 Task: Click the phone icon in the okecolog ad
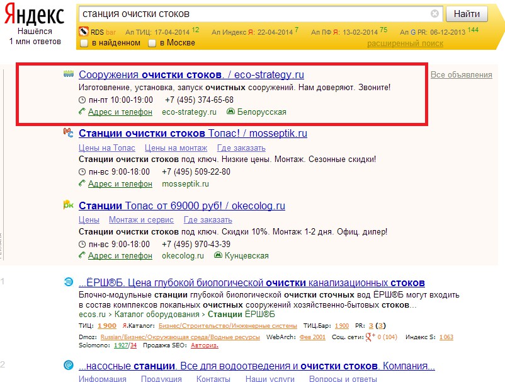pyautogui.click(x=82, y=255)
